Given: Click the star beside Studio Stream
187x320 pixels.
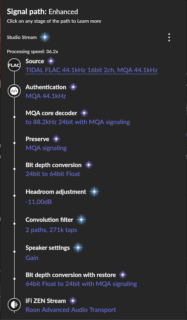Looking at the screenshot, I should pyautogui.click(x=45, y=37).
